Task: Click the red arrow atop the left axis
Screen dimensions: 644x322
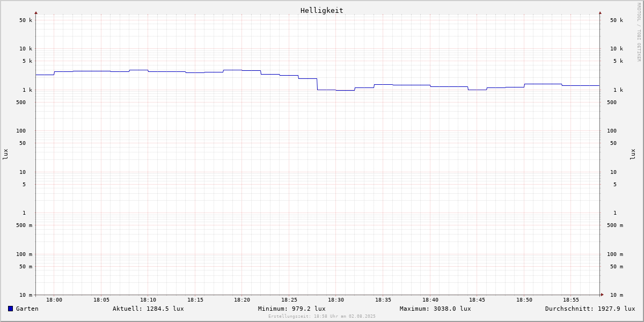Action: point(36,12)
